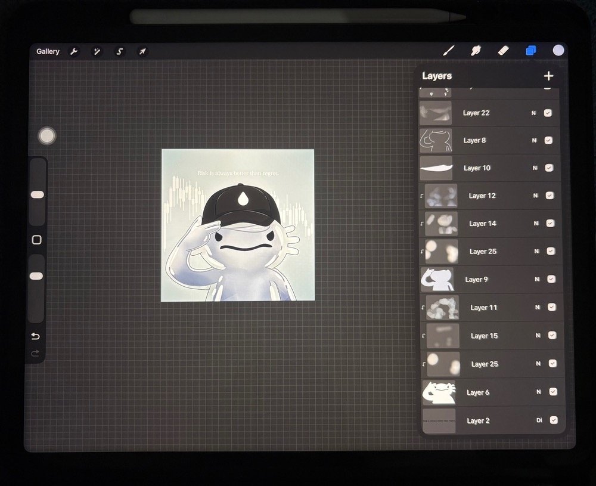Open blend mode Di on Layer 2

[x=539, y=420]
